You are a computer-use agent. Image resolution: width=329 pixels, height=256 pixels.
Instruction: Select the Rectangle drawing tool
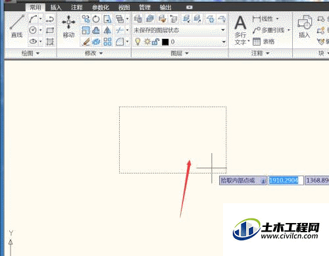point(50,30)
